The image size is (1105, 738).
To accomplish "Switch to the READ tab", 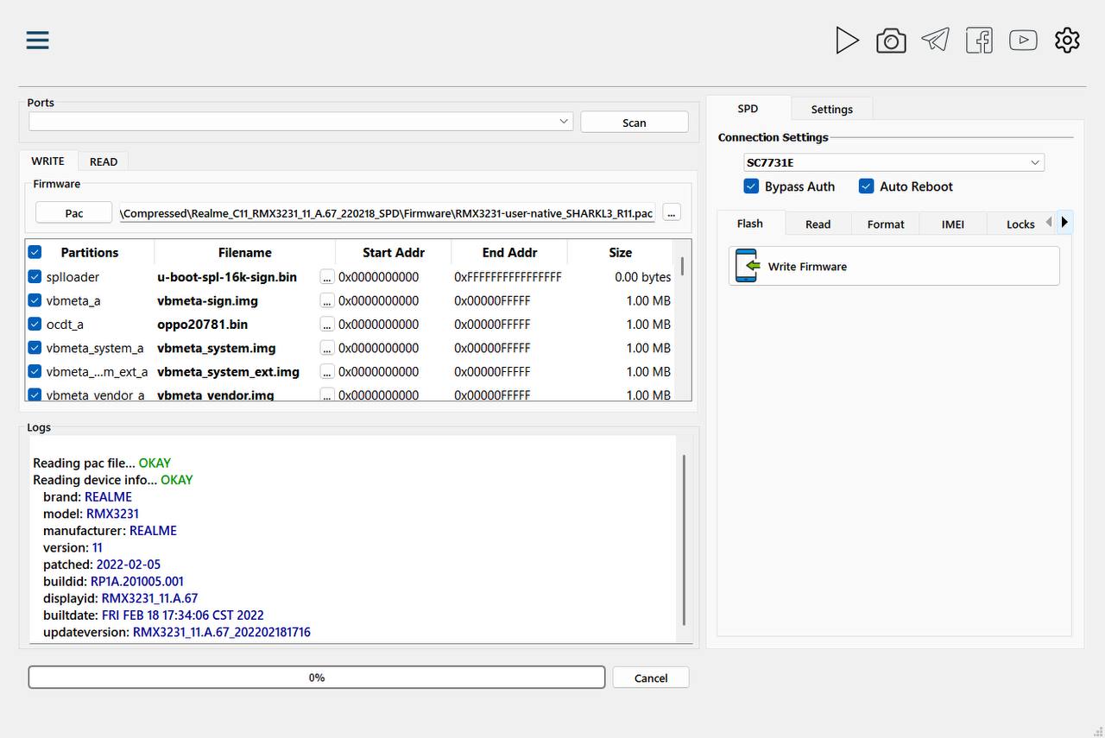I will point(104,161).
